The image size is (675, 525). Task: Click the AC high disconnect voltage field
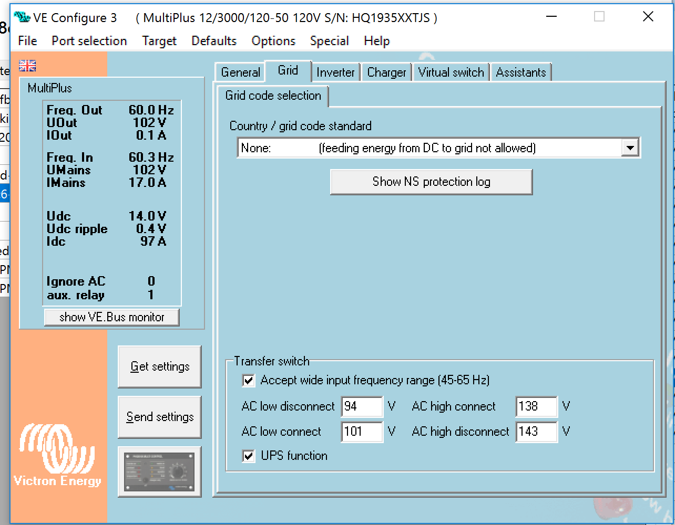[x=536, y=432]
